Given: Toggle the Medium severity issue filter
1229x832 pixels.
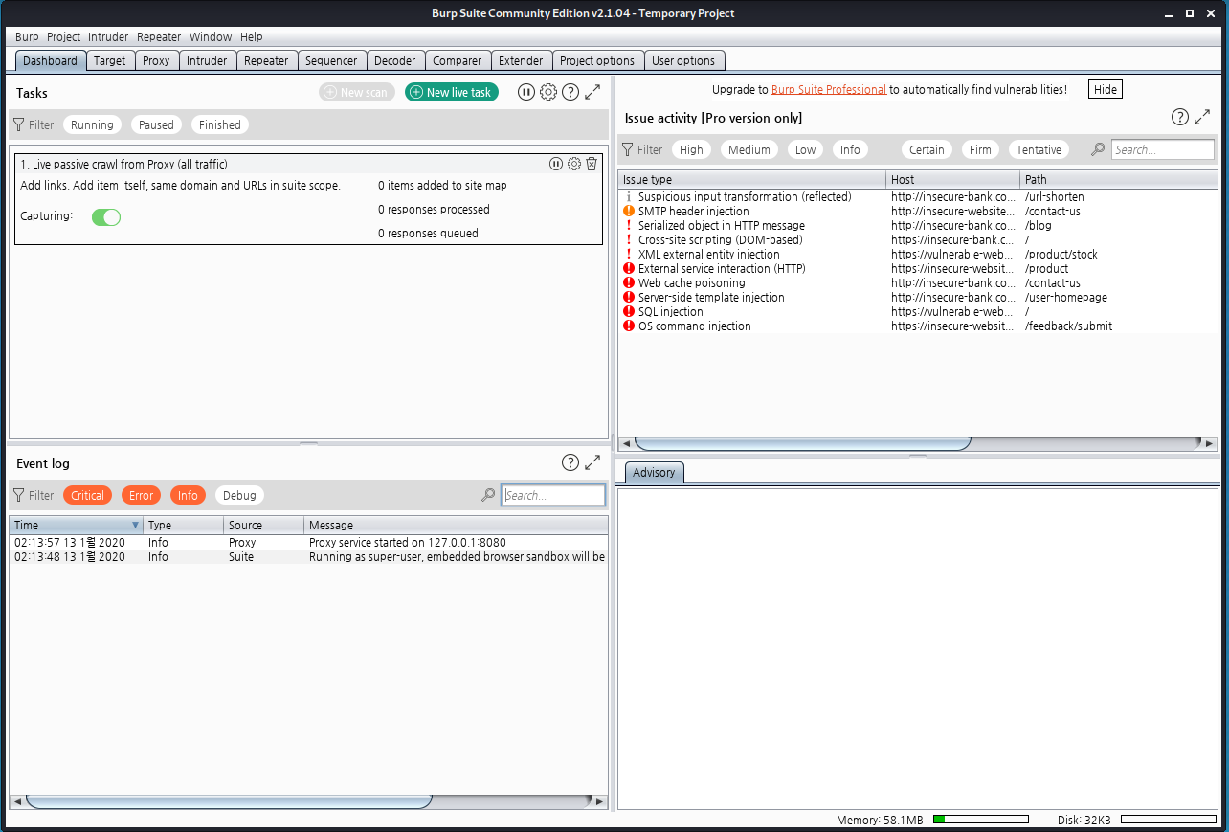Looking at the screenshot, I should coord(749,149).
